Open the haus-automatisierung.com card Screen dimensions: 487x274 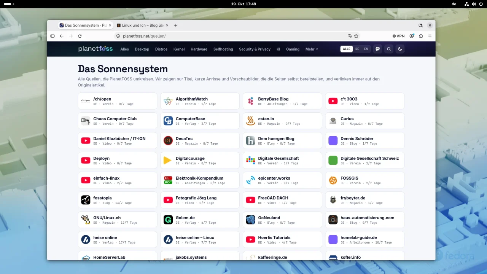point(365,220)
